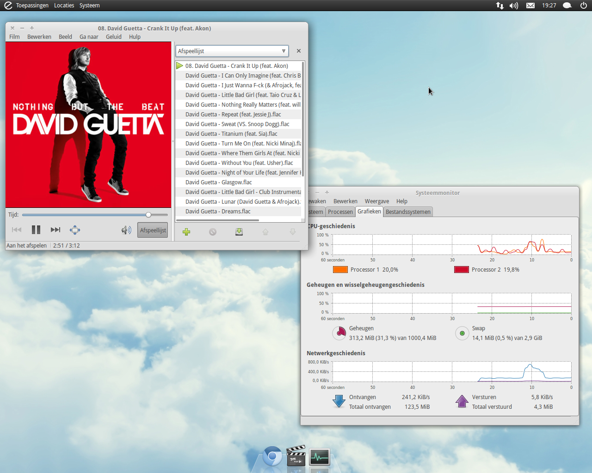Open the Geluid menu in player
Viewport: 592px width, 473px height.
pos(113,37)
